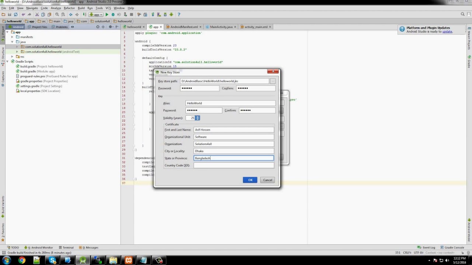Screen dimensions: 472x265
Task: Collapse the app module tree node
Action: coord(8,32)
